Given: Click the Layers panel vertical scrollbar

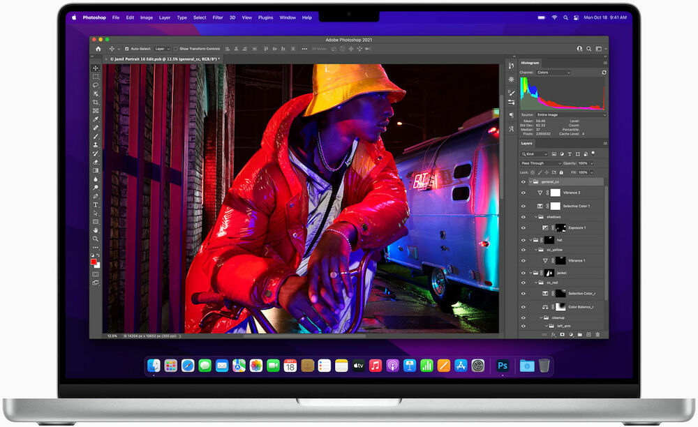Looking at the screenshot, I should [605, 242].
